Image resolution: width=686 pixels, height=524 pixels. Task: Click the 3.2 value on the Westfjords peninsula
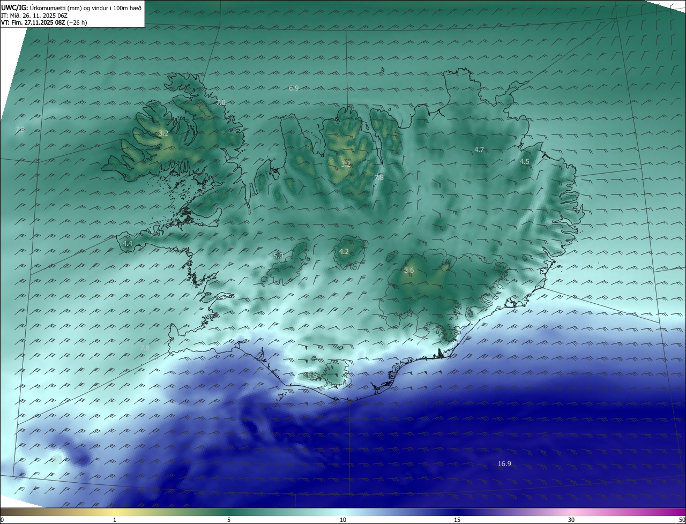pyautogui.click(x=163, y=133)
